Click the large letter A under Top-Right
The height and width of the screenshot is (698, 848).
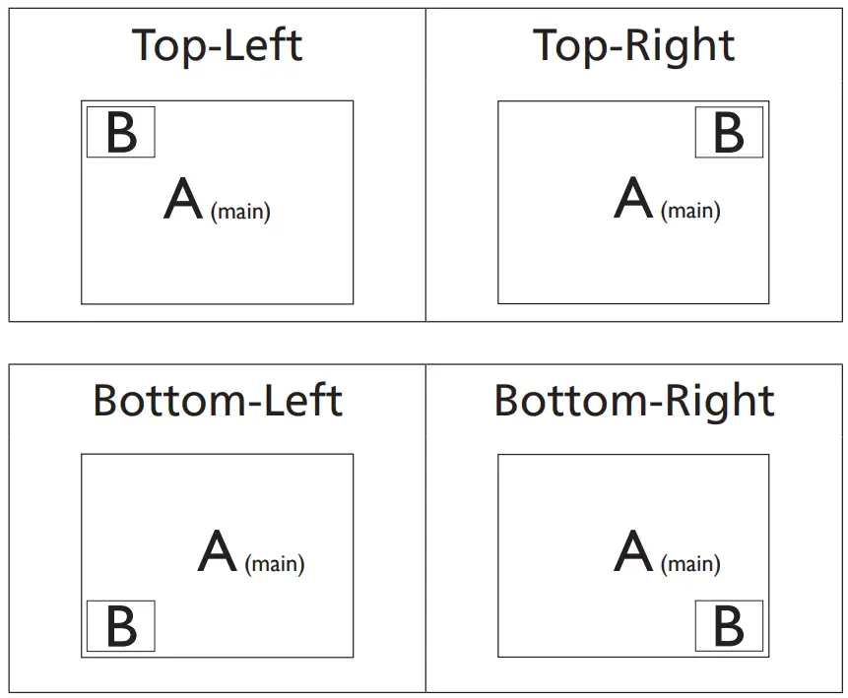pos(633,200)
